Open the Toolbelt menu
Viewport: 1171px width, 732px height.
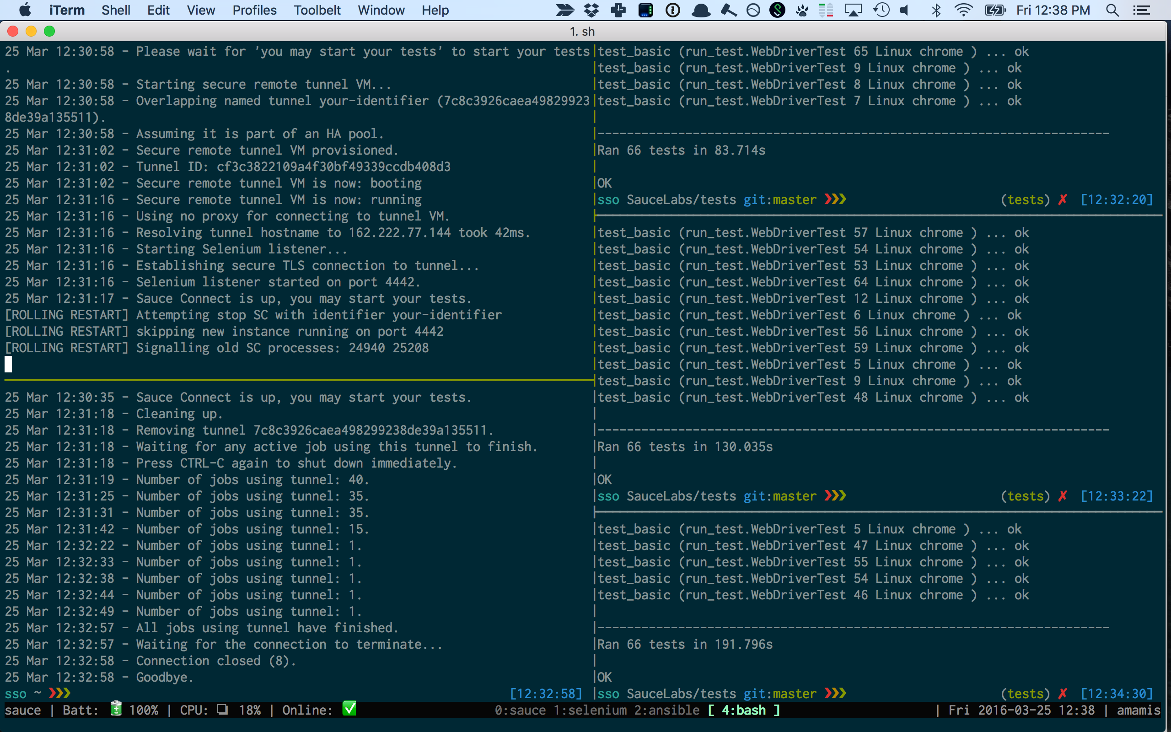(x=317, y=10)
